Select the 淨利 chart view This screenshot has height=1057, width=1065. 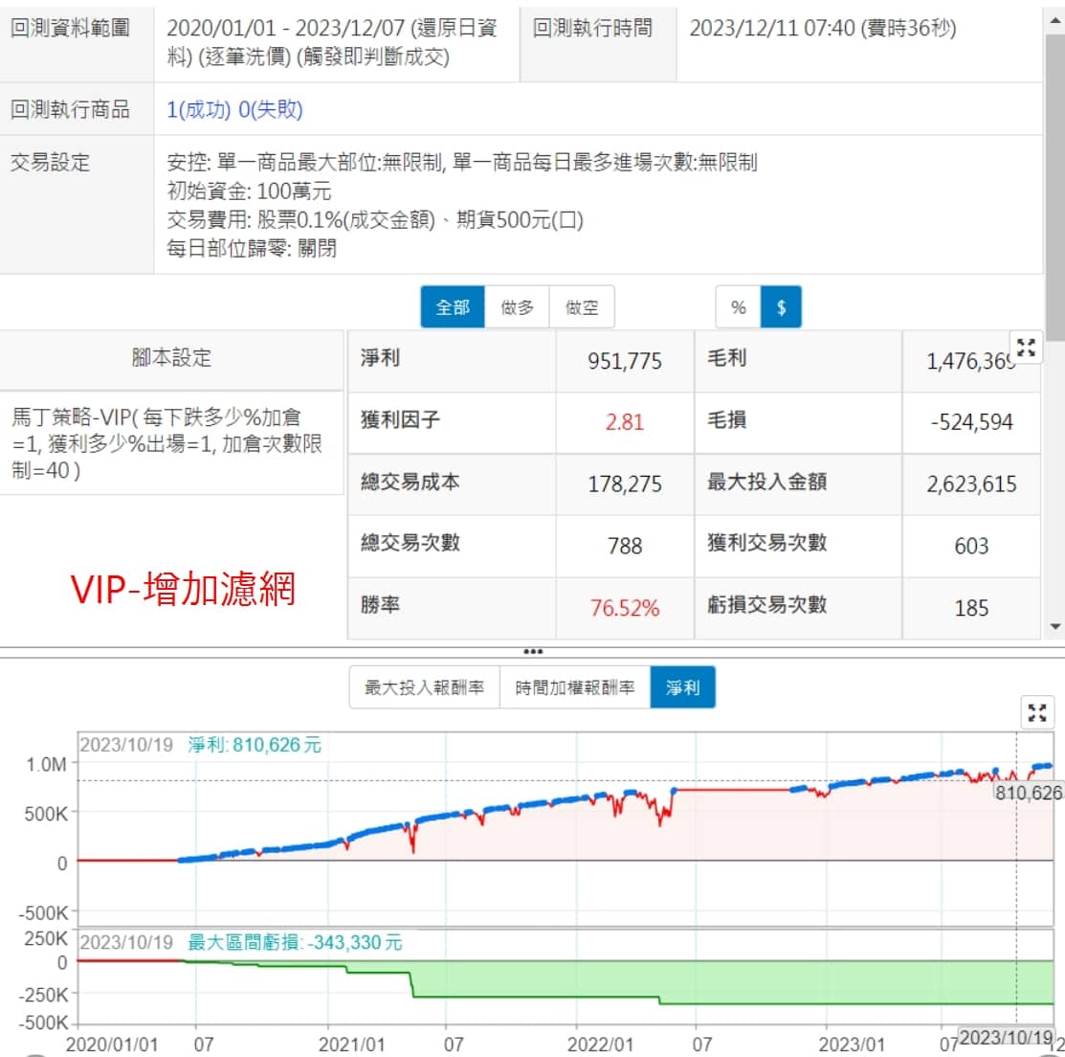pos(682,687)
